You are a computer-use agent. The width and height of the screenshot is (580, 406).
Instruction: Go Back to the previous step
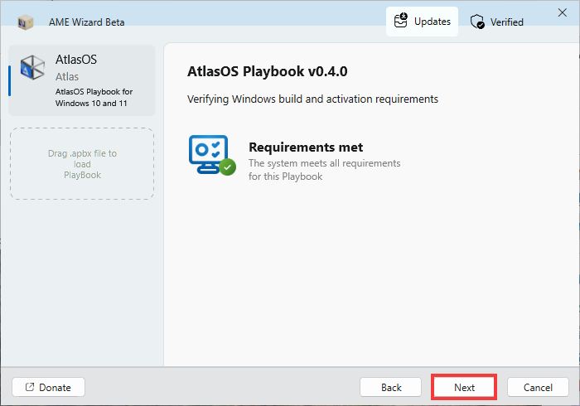390,387
